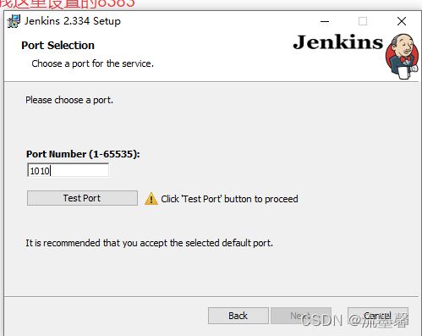Click the disabled maximize window box
This screenshot has width=422, height=336.
363,21
